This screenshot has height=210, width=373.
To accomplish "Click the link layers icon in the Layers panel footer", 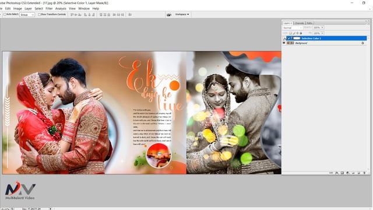I will 331,173.
